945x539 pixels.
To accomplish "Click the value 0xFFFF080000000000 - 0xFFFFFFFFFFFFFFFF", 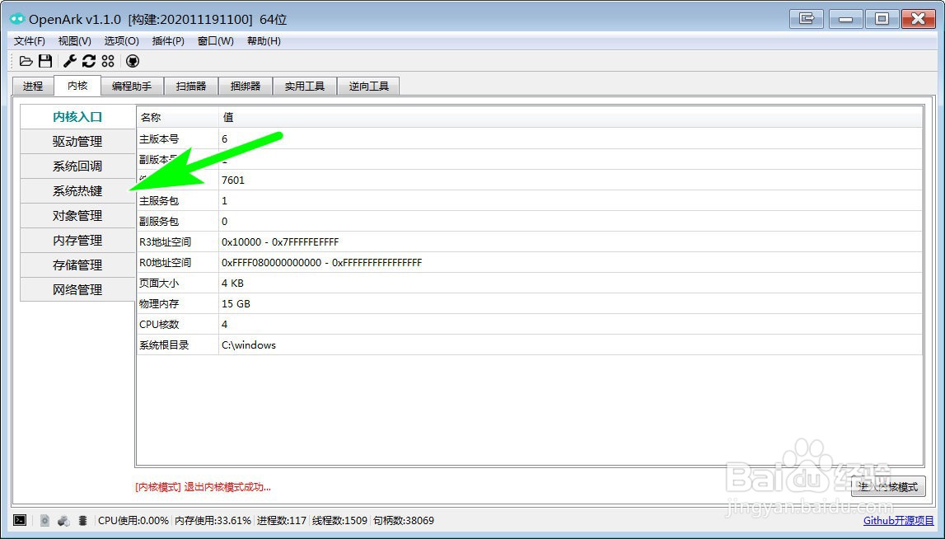I will point(322,262).
